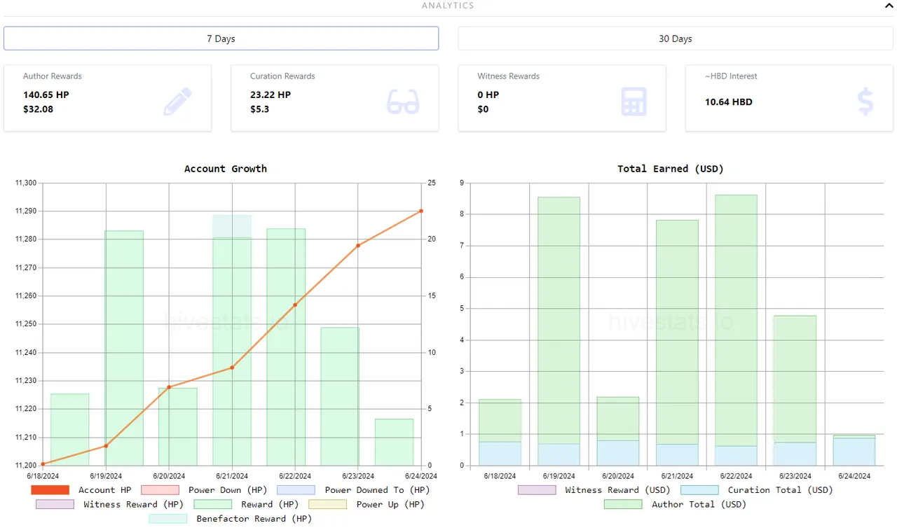Viewport: 897px width, 530px height.
Task: Click the Account HP legend label
Action: (x=104, y=490)
